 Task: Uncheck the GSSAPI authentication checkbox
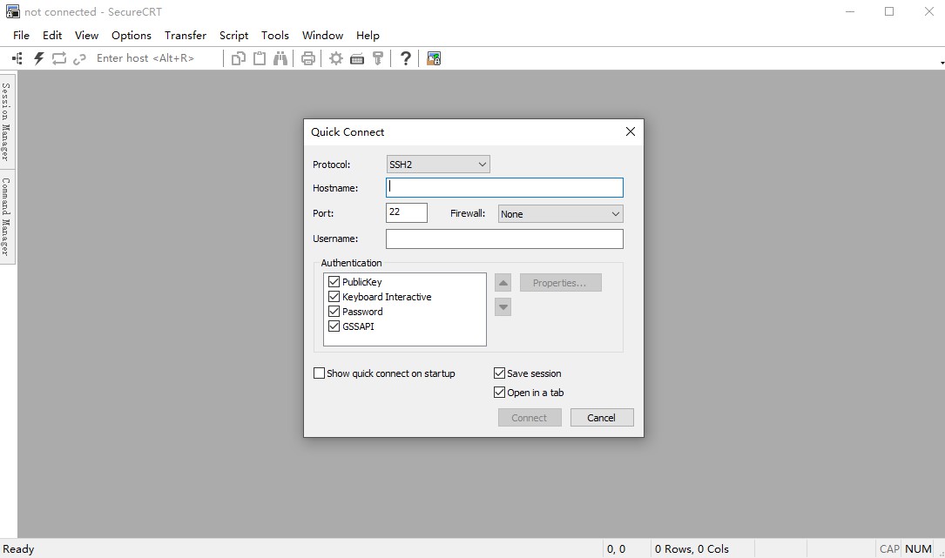(x=334, y=326)
